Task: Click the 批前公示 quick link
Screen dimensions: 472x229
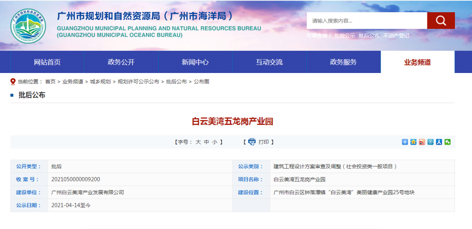Action: [344, 36]
